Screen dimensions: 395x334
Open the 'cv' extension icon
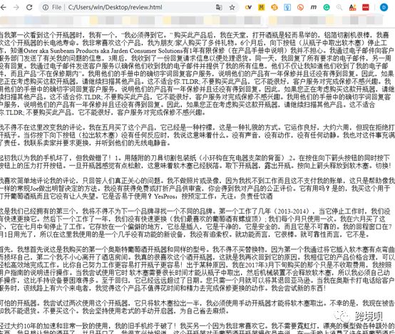click(x=248, y=7)
